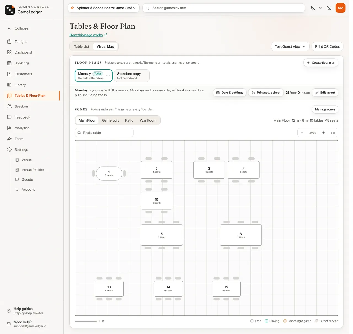This screenshot has height=334, width=353.
Task: Click the Venue Policies document icon
Action: pyautogui.click(x=17, y=170)
